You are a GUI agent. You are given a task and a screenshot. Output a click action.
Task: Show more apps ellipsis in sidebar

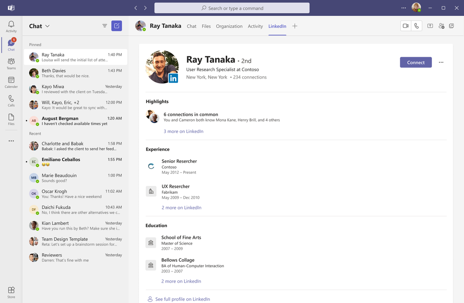point(11,141)
